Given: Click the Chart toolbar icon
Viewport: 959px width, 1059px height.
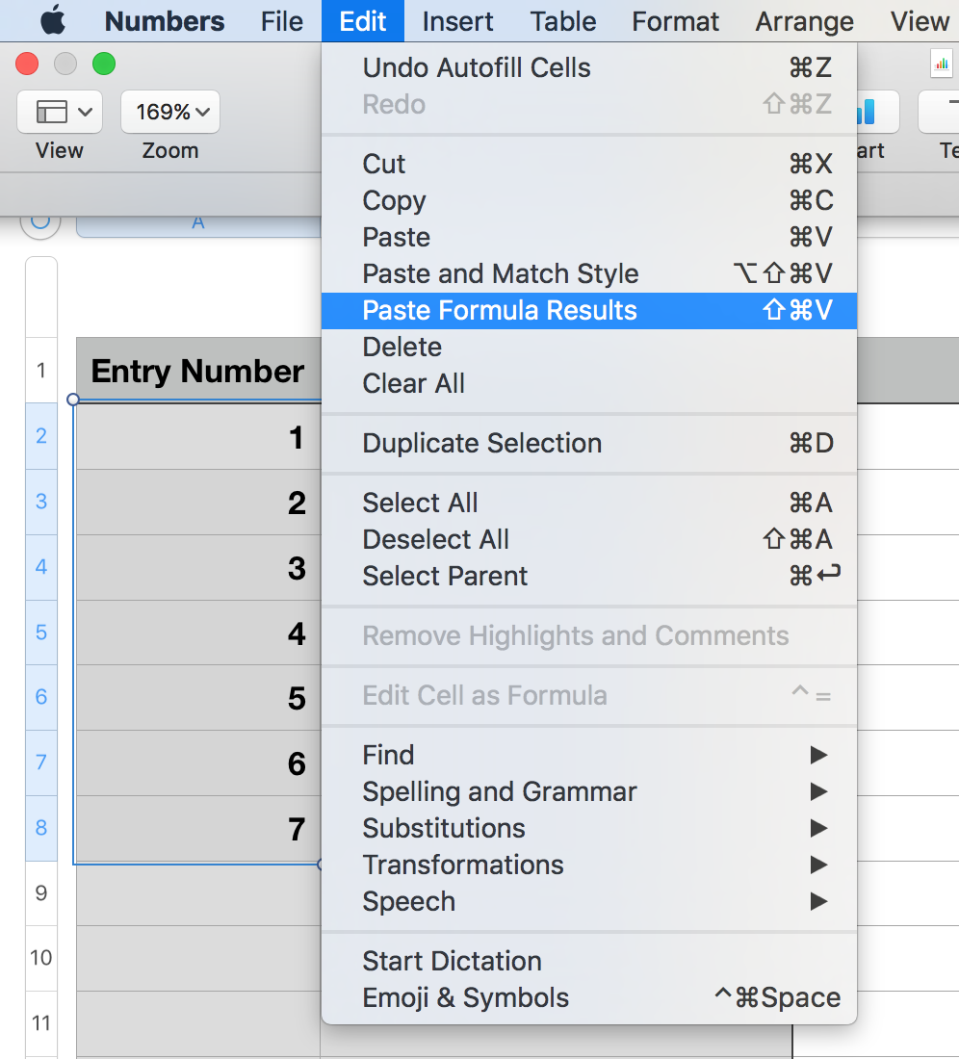Looking at the screenshot, I should pyautogui.click(x=878, y=112).
